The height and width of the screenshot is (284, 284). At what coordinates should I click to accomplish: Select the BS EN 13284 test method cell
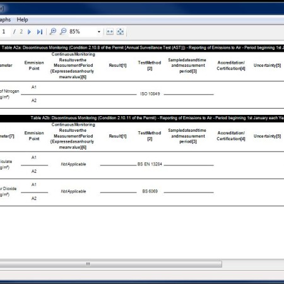pos(150,164)
